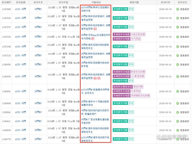Open the 问界M7 series link for complaint 1186950
192x144 pixels.
38,65
